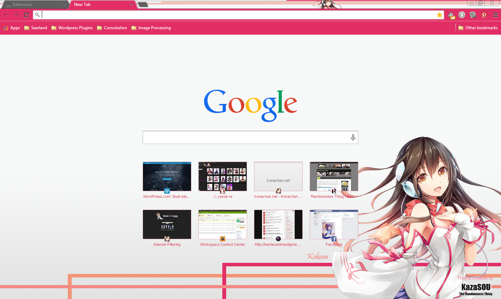The image size is (501, 299).
Task: Open the Apps shortcut in bookmarks bar
Action: click(11, 28)
